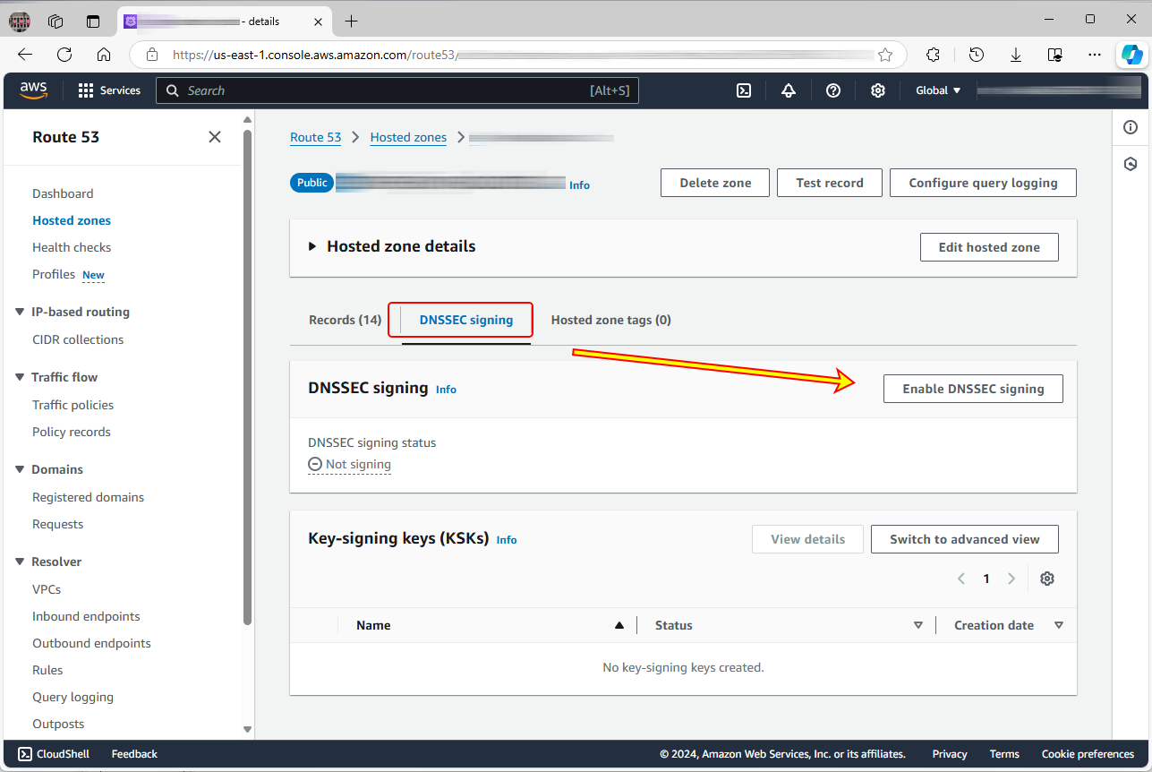
Task: Switch to advanced view for key-signing keys
Action: (x=964, y=538)
